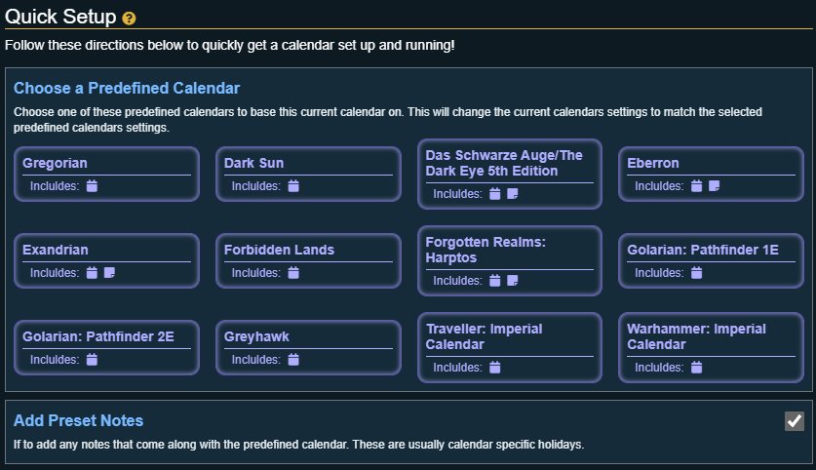This screenshot has width=816, height=470.
Task: Click the calendar icon under Warhammer: Imperial Calendar
Action: (x=696, y=368)
